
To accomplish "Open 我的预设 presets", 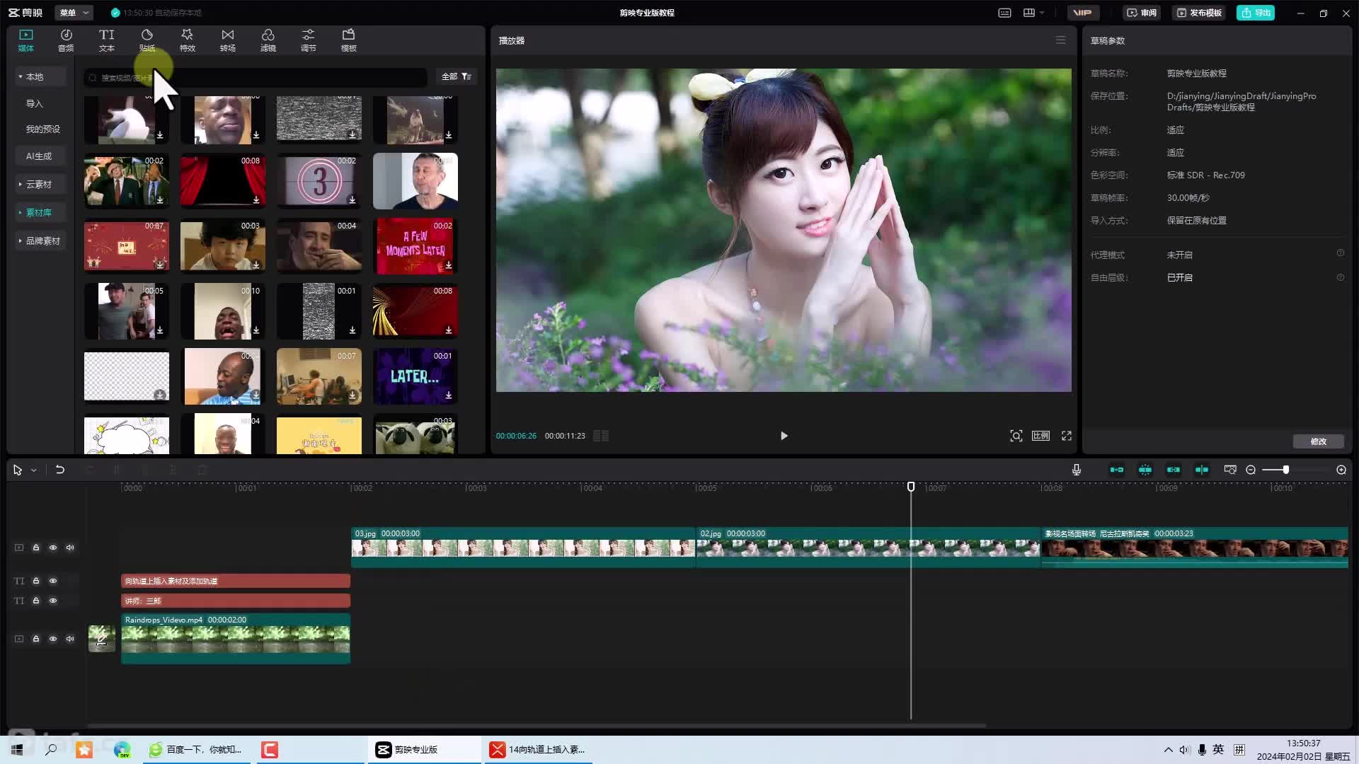I will [x=43, y=129].
